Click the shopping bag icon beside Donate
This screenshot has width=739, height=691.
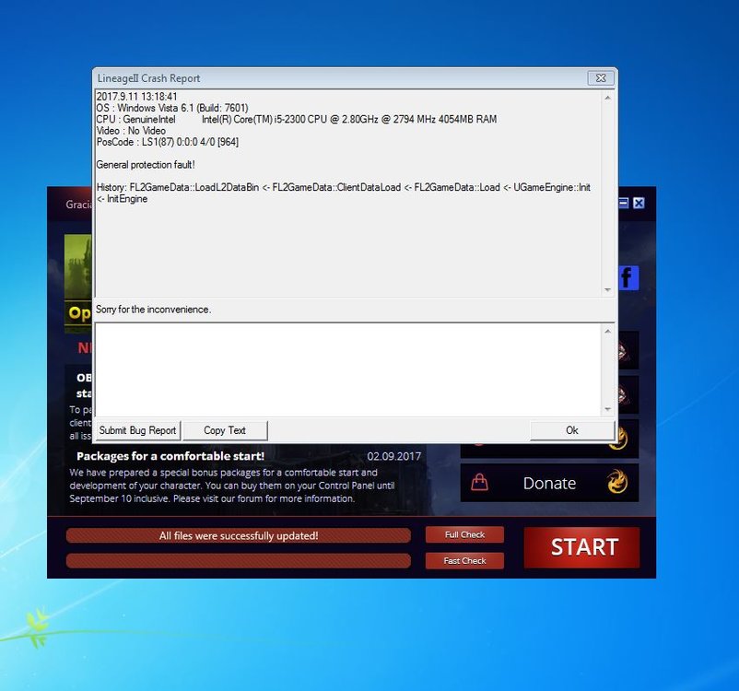pyautogui.click(x=479, y=483)
